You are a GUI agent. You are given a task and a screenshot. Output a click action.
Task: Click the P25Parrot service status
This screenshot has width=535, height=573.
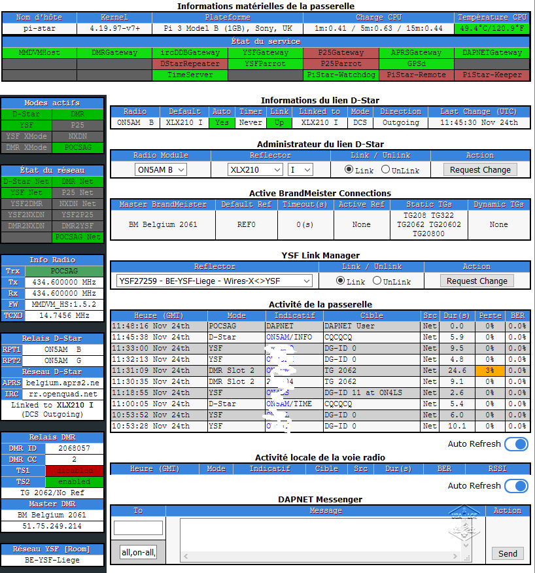341,63
